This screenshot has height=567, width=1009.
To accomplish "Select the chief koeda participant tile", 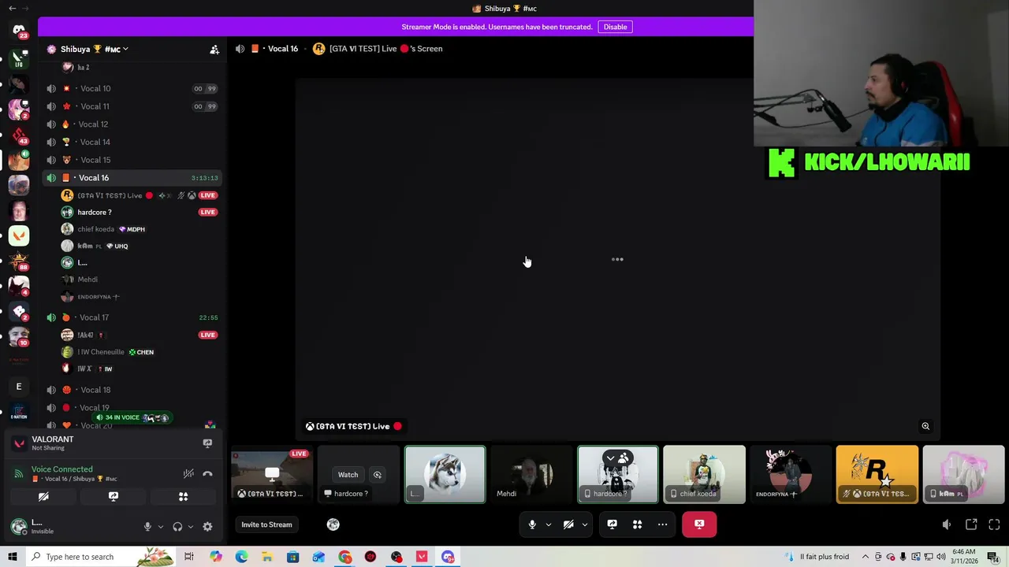I will (x=704, y=474).
